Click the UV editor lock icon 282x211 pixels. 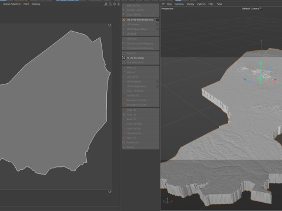point(110,4)
